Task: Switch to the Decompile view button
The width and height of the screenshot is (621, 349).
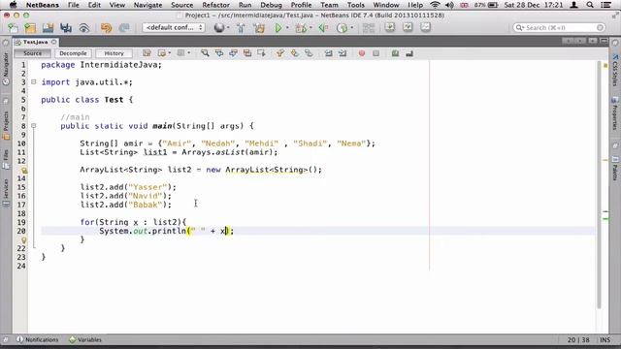Action: pos(73,53)
